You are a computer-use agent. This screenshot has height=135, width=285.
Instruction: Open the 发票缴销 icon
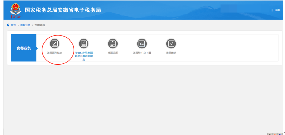(x=171, y=44)
